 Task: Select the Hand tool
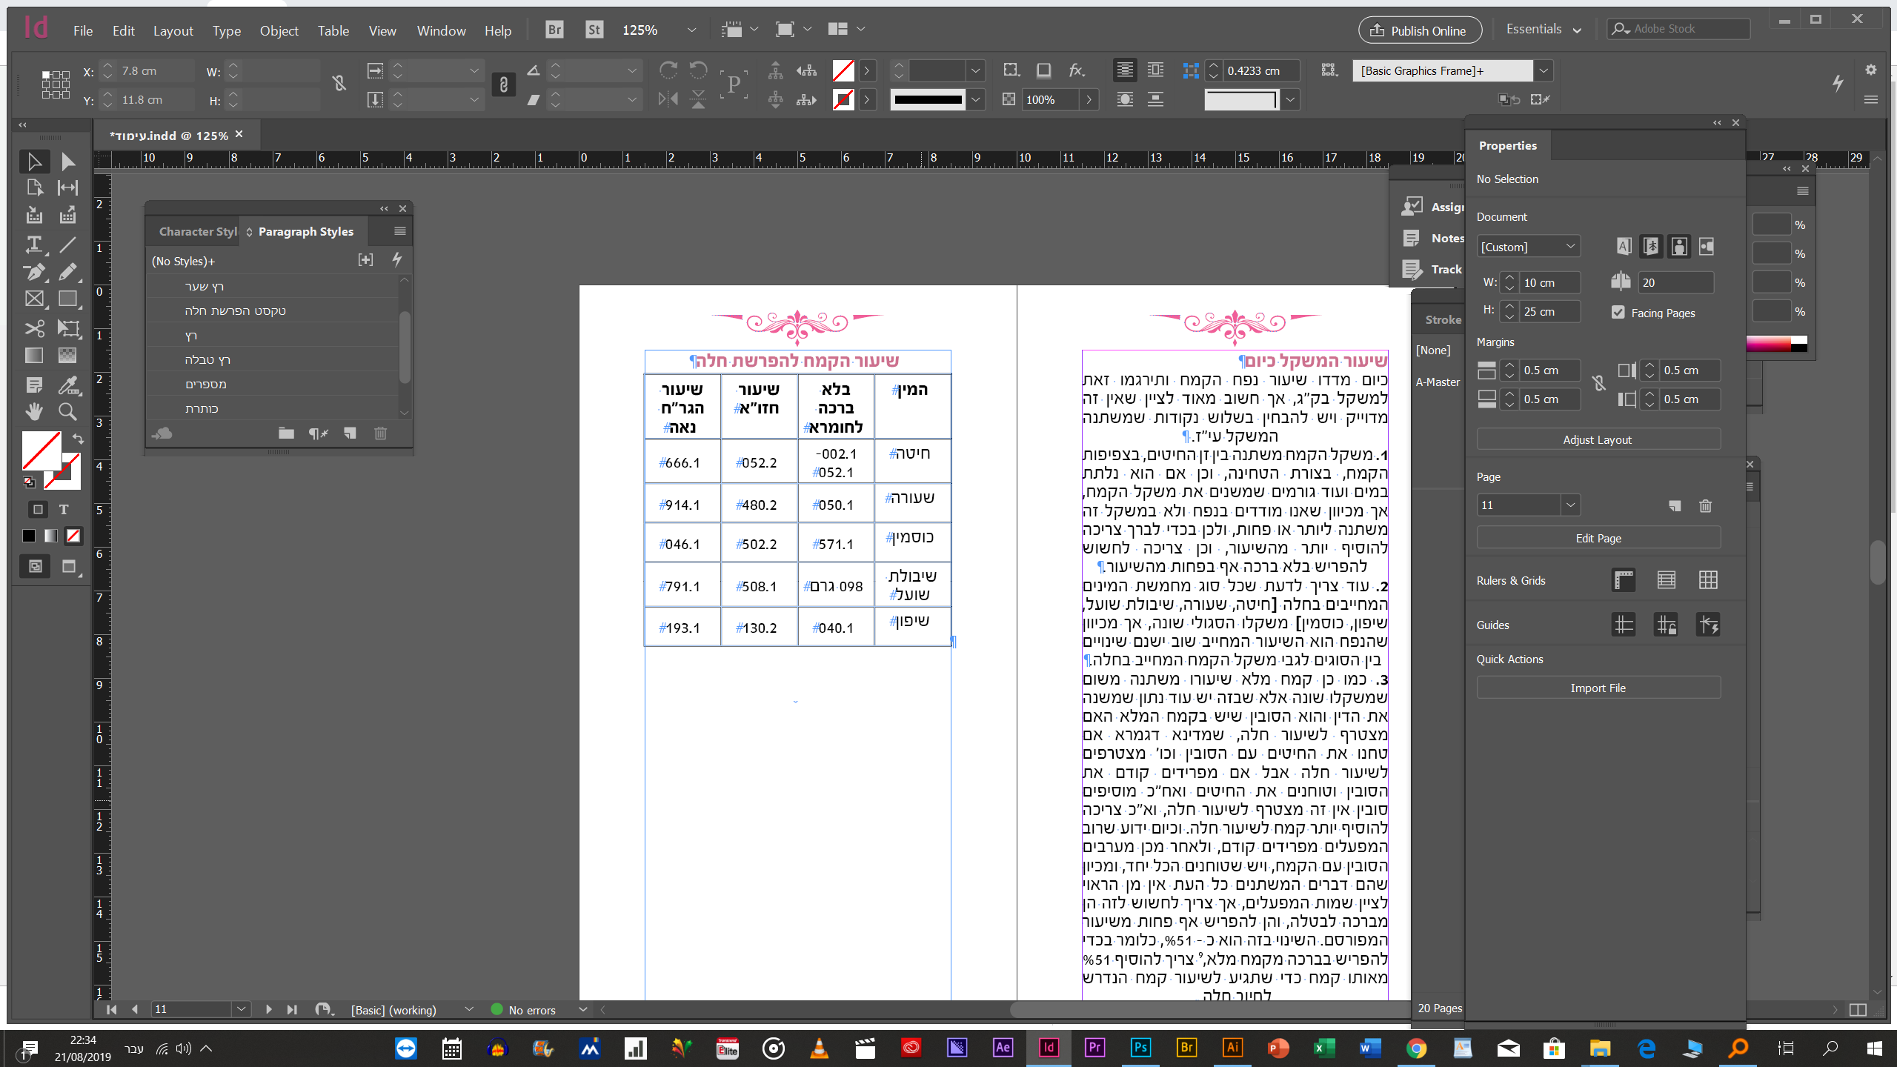[x=34, y=411]
